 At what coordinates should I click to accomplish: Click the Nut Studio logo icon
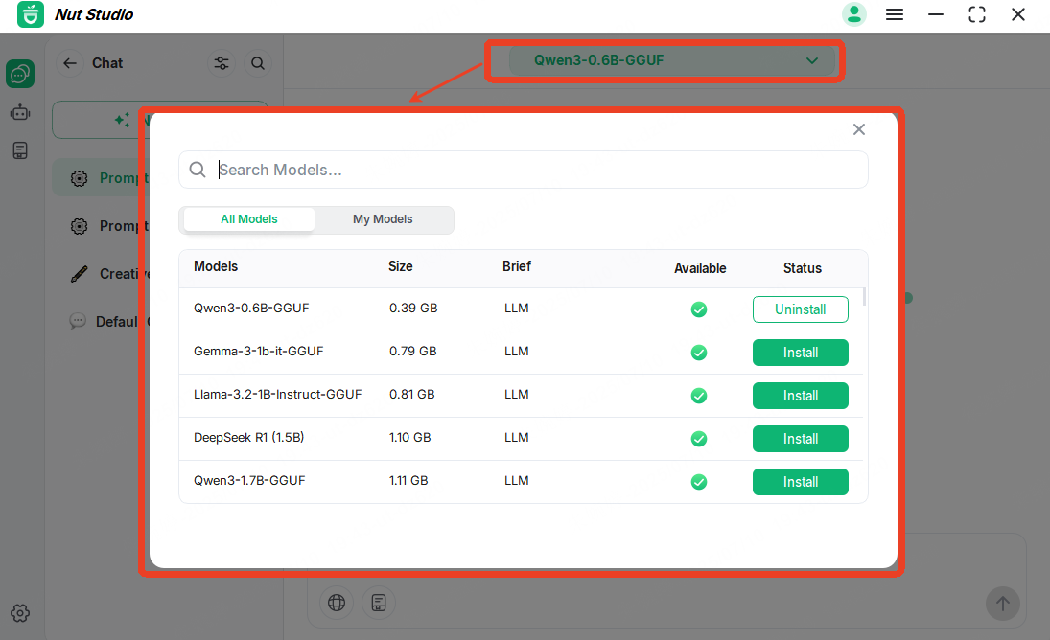[30, 14]
